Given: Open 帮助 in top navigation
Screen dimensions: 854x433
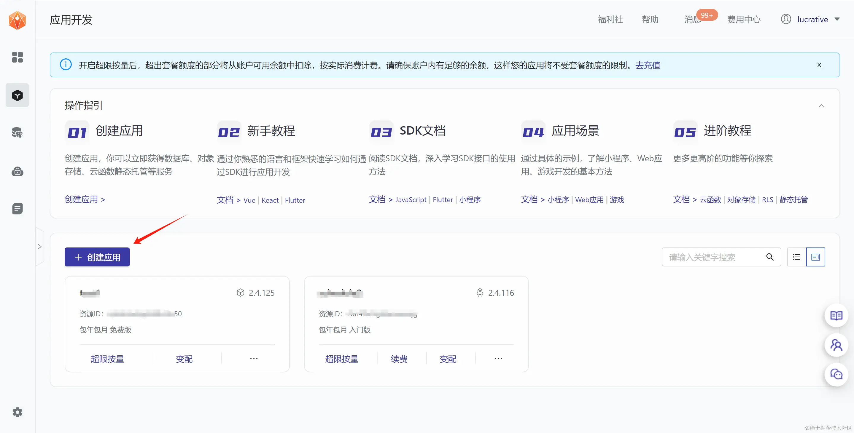Looking at the screenshot, I should click(650, 20).
